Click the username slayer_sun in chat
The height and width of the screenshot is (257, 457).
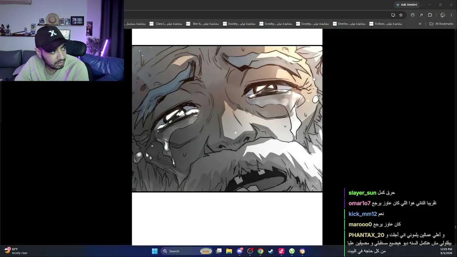click(362, 193)
